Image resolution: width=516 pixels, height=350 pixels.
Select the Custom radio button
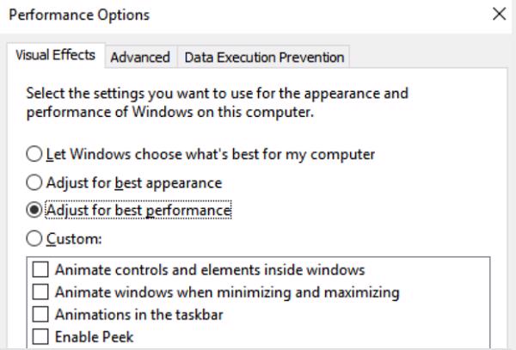pyautogui.click(x=34, y=239)
